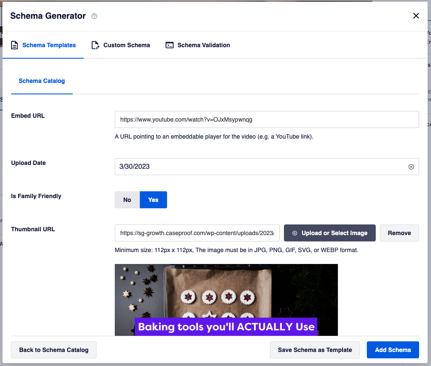Click the help question mark icon beside Schema Generator
This screenshot has height=366, width=431.
94,16
